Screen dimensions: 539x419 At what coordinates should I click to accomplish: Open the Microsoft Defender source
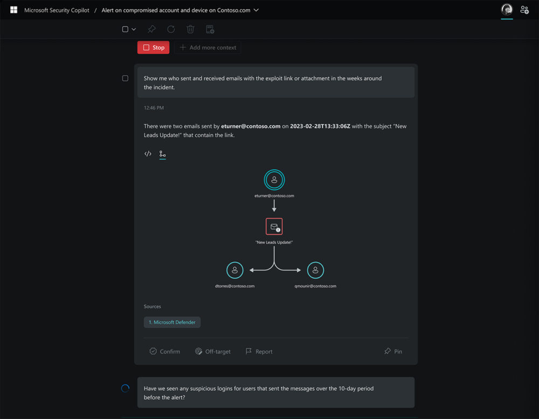pyautogui.click(x=172, y=322)
